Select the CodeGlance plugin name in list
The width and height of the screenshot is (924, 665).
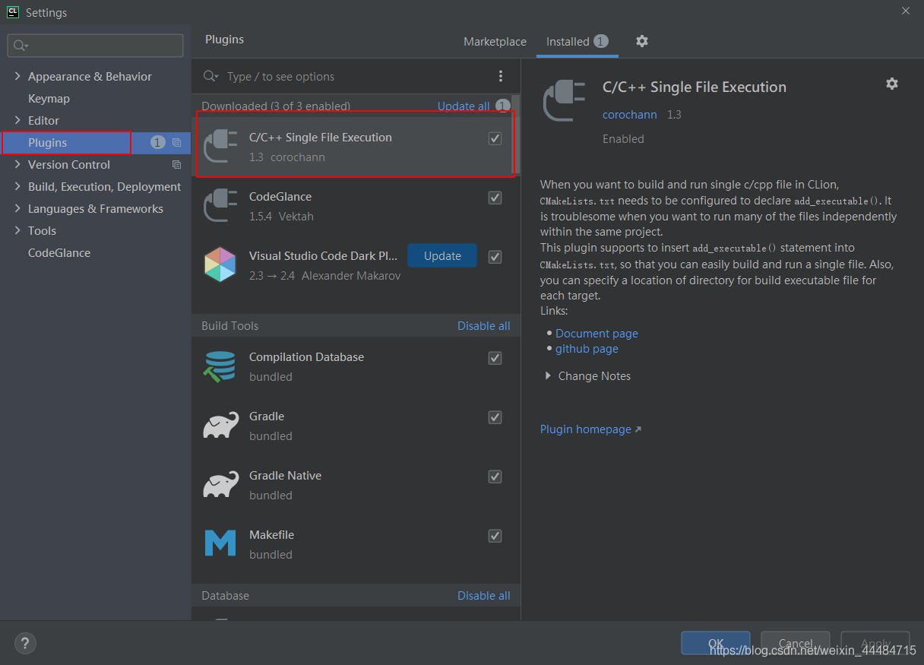pyautogui.click(x=280, y=197)
